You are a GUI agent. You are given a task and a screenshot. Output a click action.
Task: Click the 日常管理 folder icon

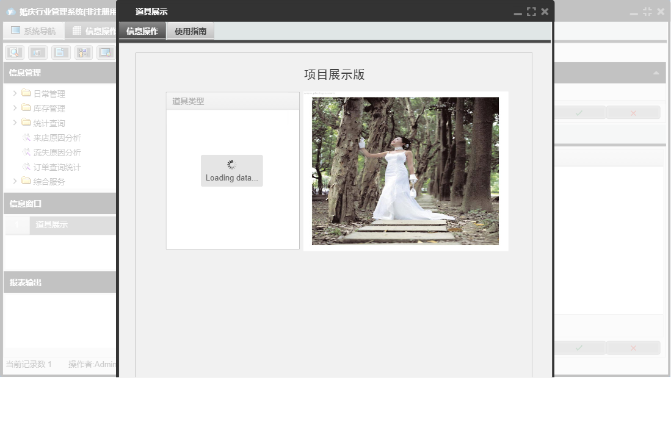coord(26,93)
